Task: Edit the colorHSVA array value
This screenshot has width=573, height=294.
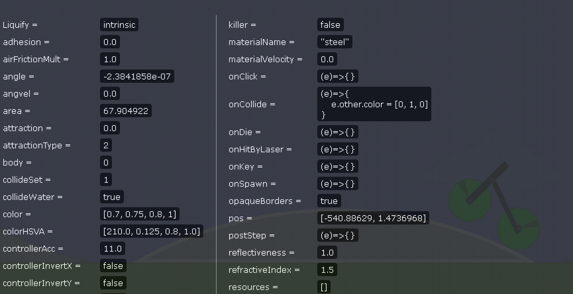Action: click(x=151, y=231)
